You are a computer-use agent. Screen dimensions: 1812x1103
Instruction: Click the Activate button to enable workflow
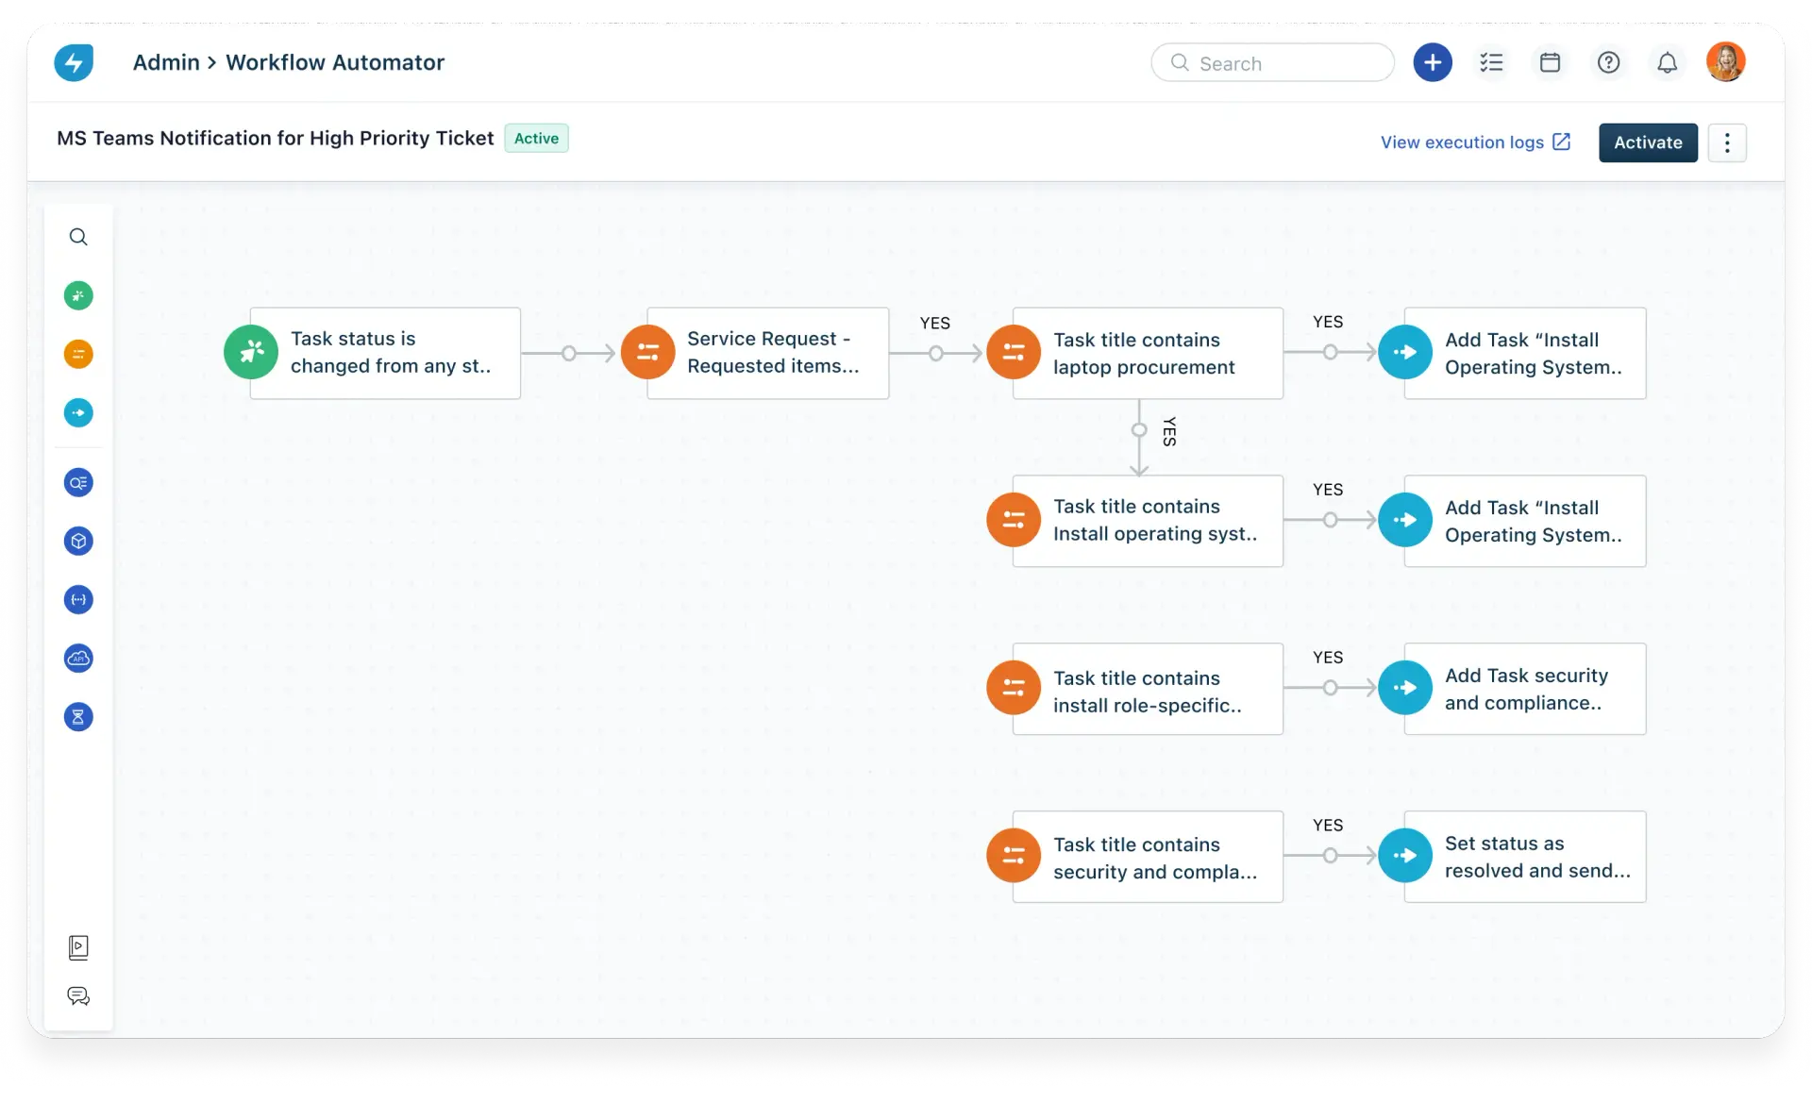click(x=1648, y=142)
